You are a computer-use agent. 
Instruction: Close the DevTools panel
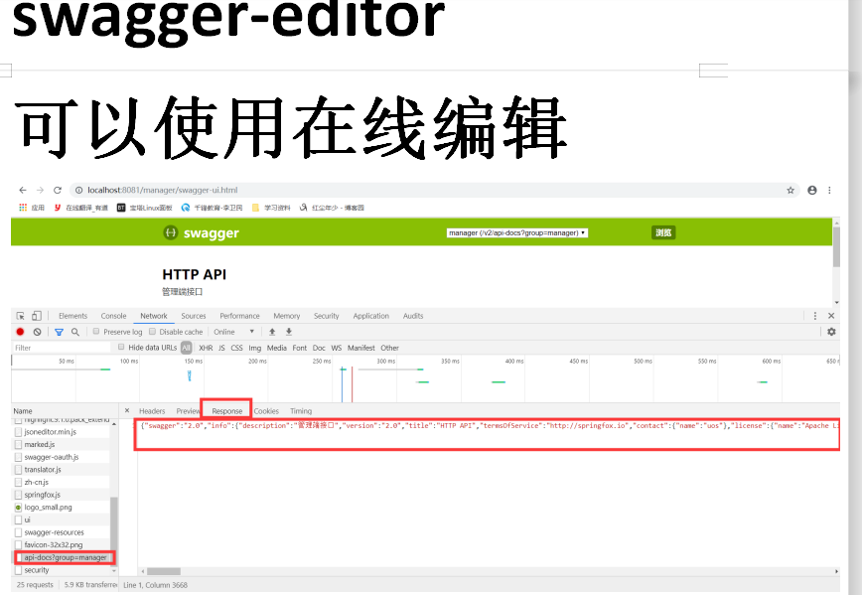(831, 316)
